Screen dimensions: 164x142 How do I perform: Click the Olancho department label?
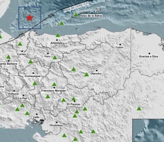(96, 73)
